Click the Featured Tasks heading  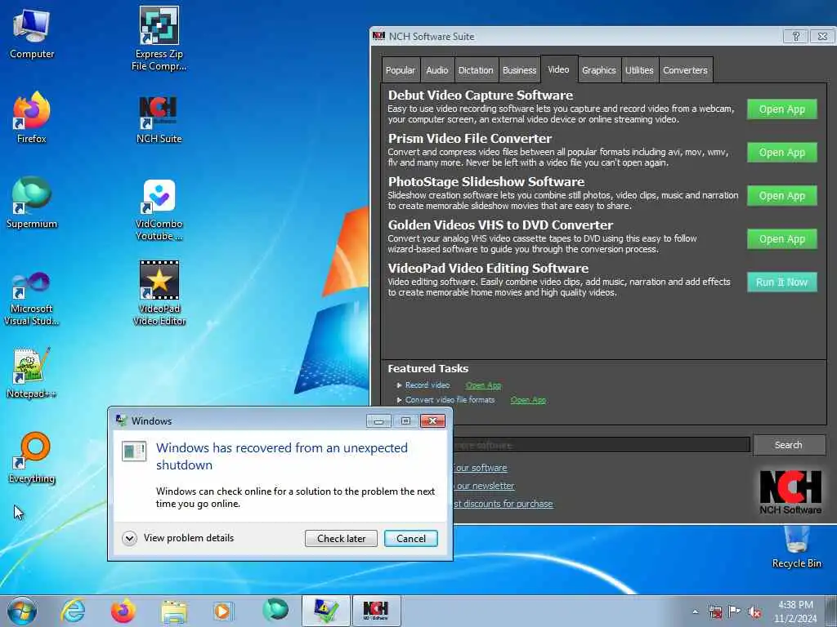(x=427, y=368)
